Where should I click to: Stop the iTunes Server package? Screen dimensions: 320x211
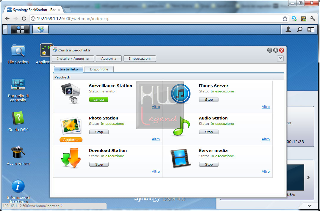[209, 100]
